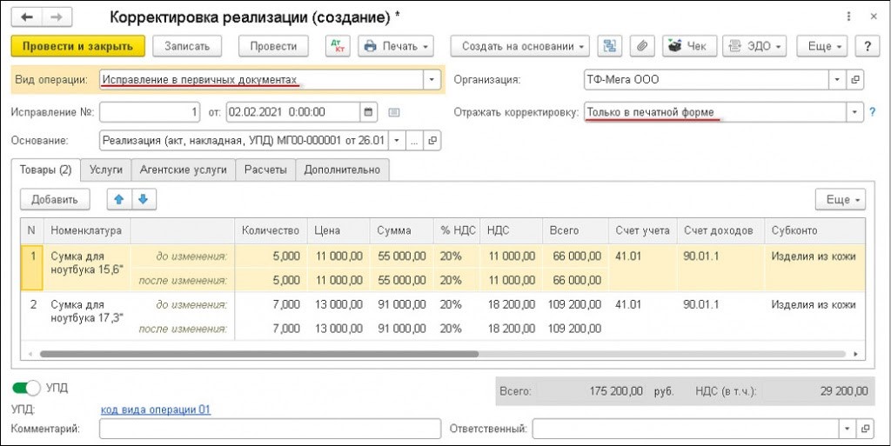
Task: Switch to the Услуги tab
Action: coord(108,170)
